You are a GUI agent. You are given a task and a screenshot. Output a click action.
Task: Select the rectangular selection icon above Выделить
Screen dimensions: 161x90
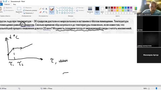coord(19,9)
